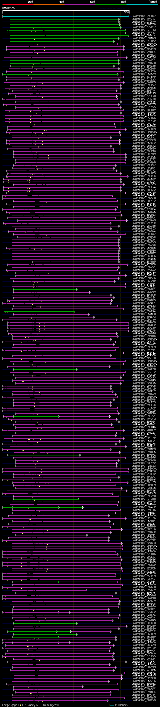
Task: Click subject name UniRef100_B6SV61
Action: 143,353
